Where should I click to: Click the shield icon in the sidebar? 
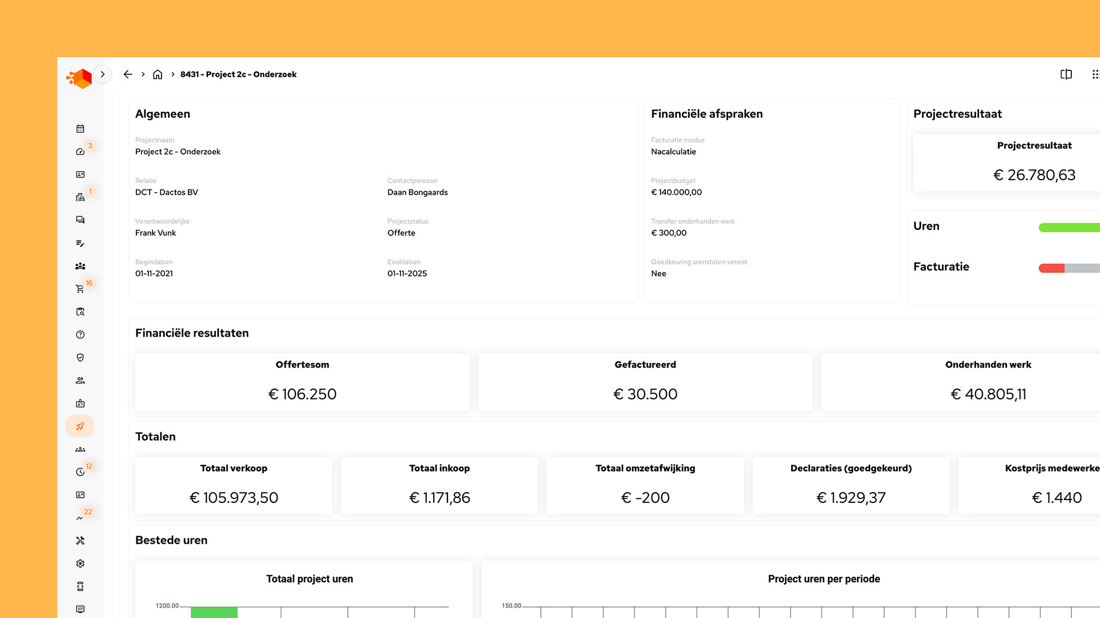click(x=80, y=357)
